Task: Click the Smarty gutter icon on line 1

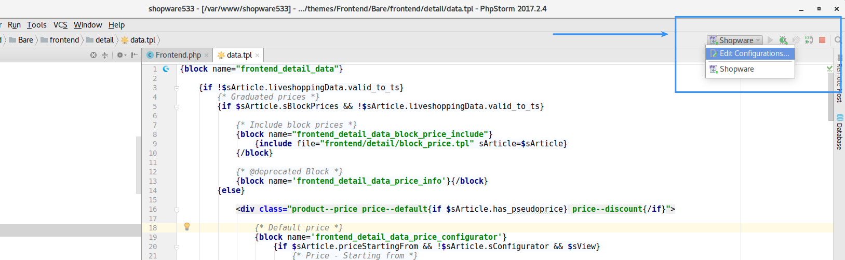Action: (x=166, y=69)
